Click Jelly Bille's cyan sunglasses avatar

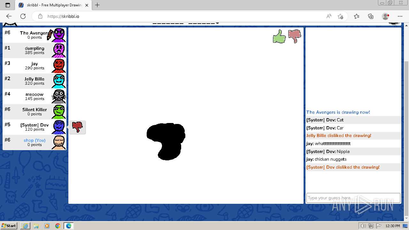click(x=59, y=81)
